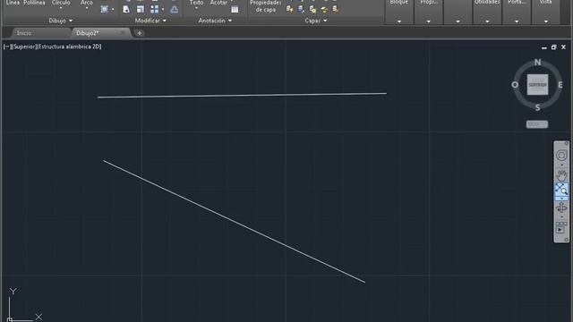The image size is (573, 322).
Task: Open the Zoom Extents options arrow
Action: pos(561,199)
